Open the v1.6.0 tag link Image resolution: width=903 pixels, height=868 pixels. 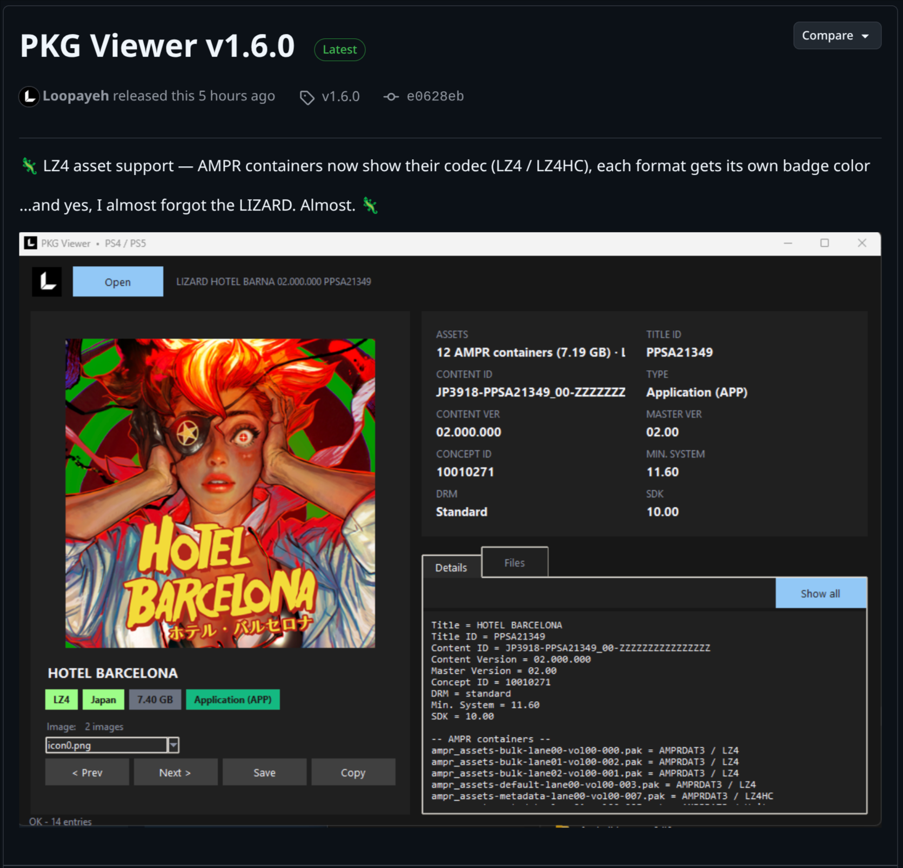coord(340,97)
